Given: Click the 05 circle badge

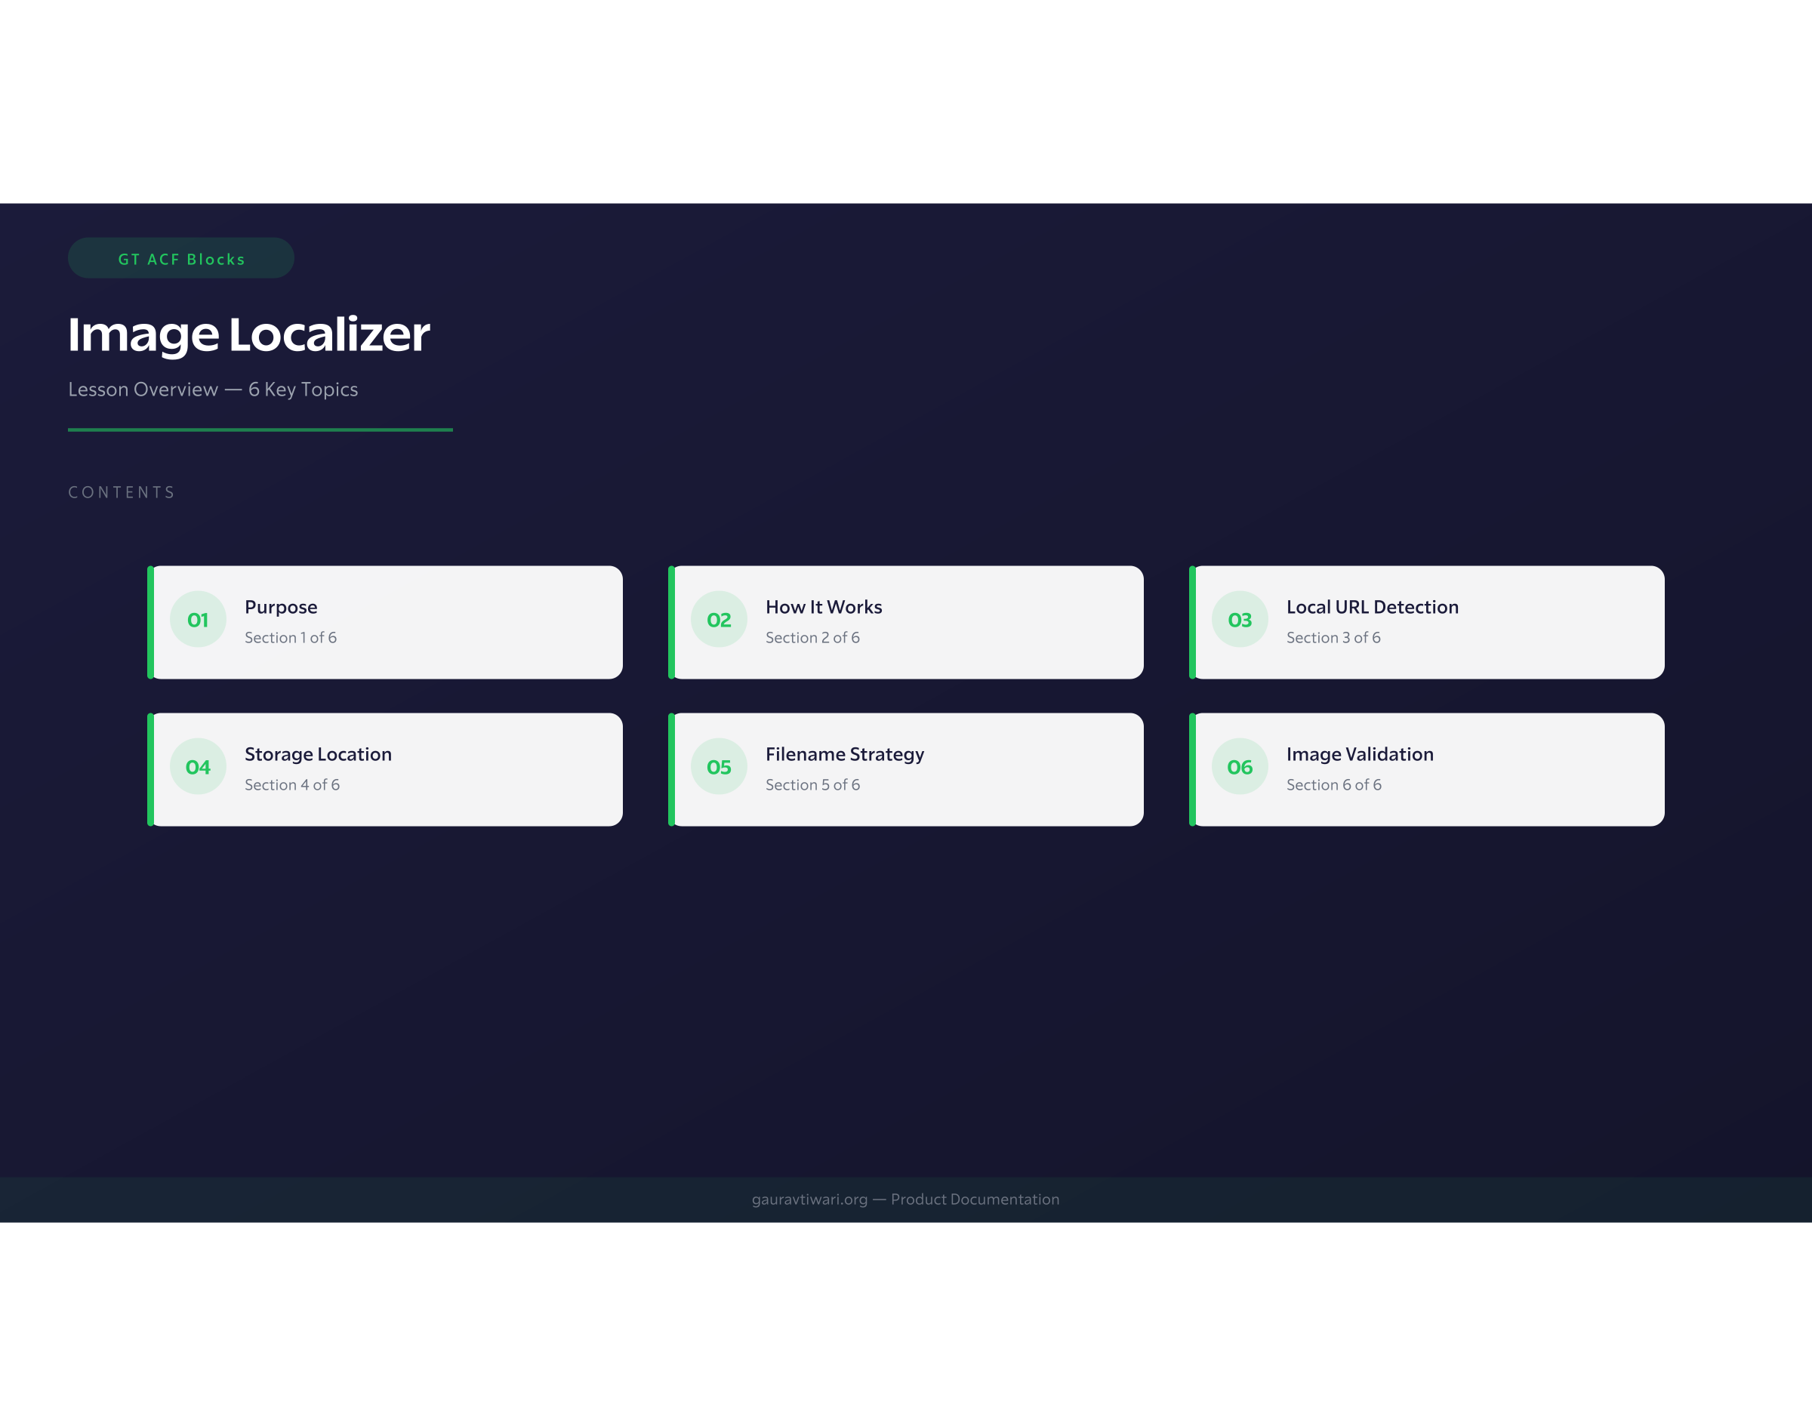Looking at the screenshot, I should [x=719, y=766].
